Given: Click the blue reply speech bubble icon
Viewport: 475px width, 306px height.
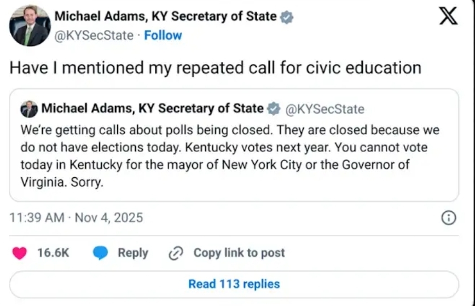Looking at the screenshot, I should [100, 253].
